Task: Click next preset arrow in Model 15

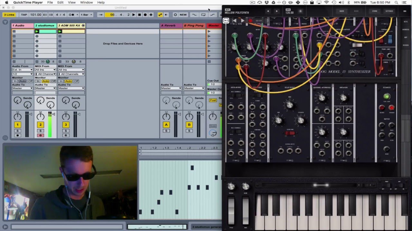Action: click(x=276, y=11)
